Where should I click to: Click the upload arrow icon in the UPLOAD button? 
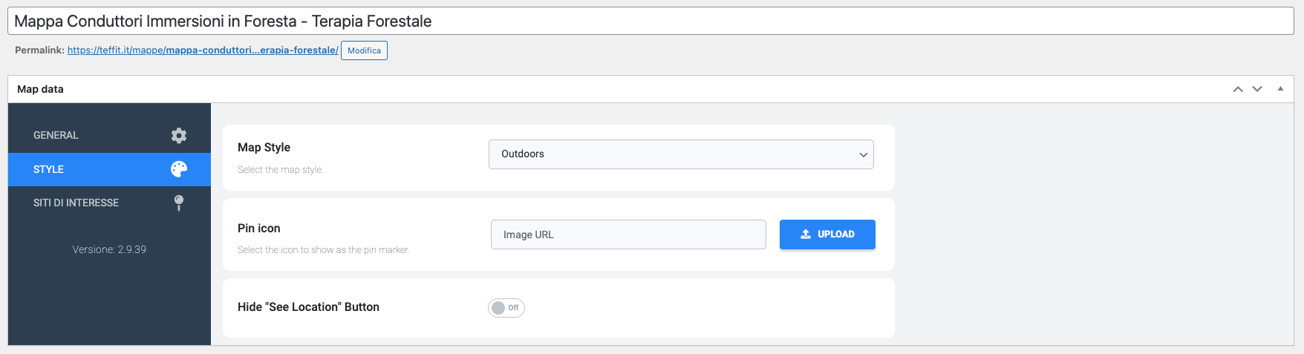806,235
